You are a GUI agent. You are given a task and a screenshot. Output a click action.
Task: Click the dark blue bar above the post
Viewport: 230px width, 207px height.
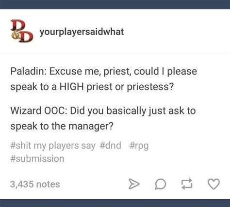click(x=115, y=4)
